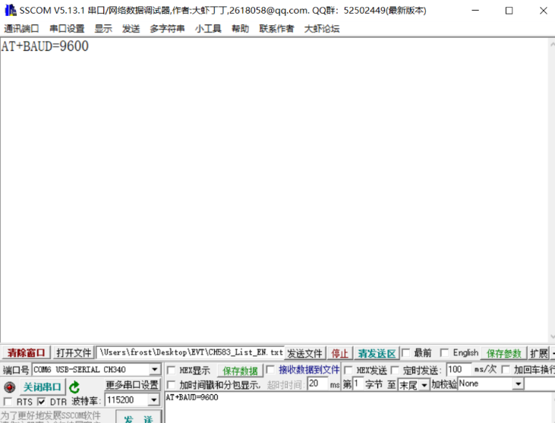Maximize the SSCOM window
Screen dimensions: 555x423
click(x=509, y=11)
